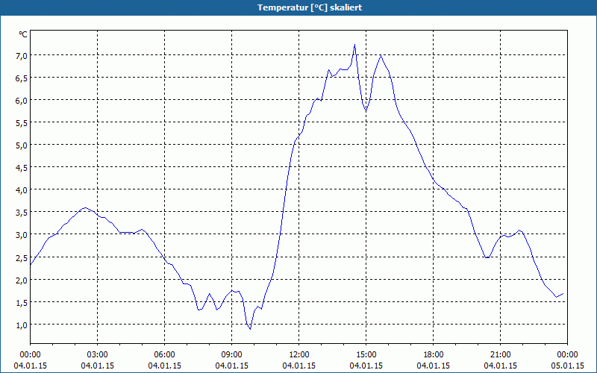Click the 12:00 time axis label
This screenshot has height=373, width=597.
(x=299, y=355)
